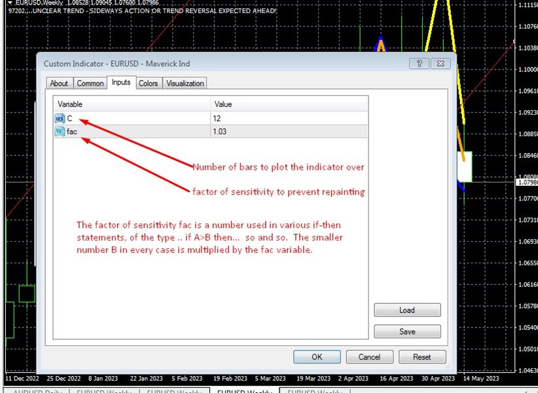
Task: Open the About tab
Action: (x=59, y=83)
